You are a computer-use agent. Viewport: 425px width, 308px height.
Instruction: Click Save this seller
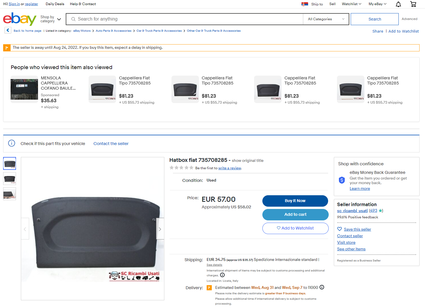tap(357, 229)
